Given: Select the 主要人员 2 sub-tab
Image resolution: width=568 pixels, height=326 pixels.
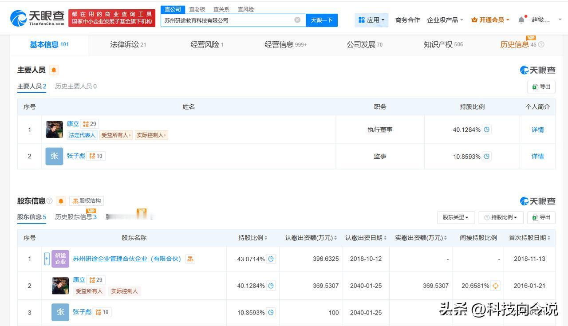Looking at the screenshot, I should click(x=32, y=86).
